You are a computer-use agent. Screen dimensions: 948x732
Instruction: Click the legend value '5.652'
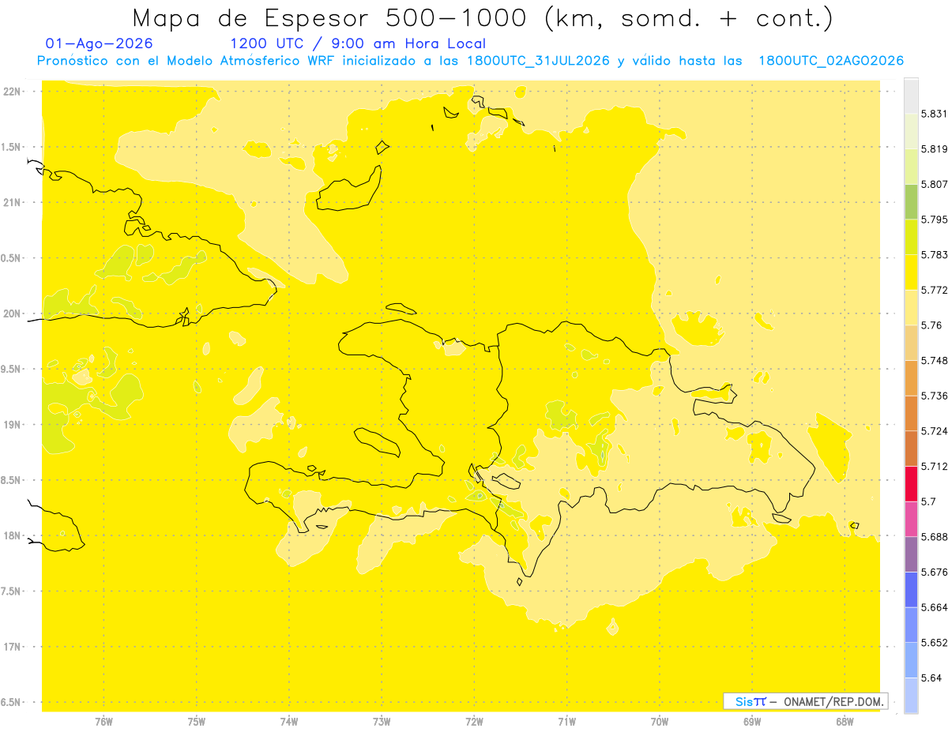(935, 643)
